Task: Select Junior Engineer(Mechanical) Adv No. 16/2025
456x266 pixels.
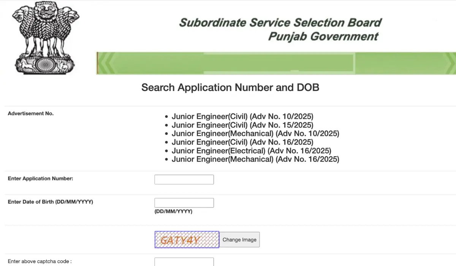Action: [256, 159]
